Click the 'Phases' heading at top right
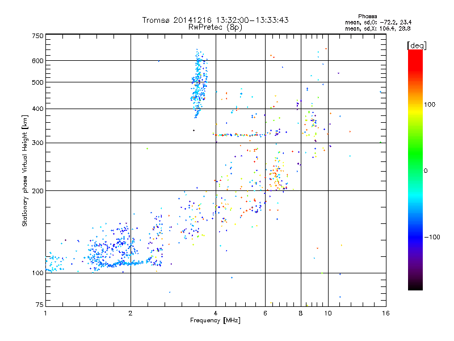Screen dimensions: 454x341 367,16
